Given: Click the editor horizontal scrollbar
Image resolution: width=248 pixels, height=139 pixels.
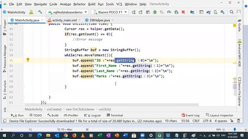Looking at the screenshot, I should (x=112, y=105).
